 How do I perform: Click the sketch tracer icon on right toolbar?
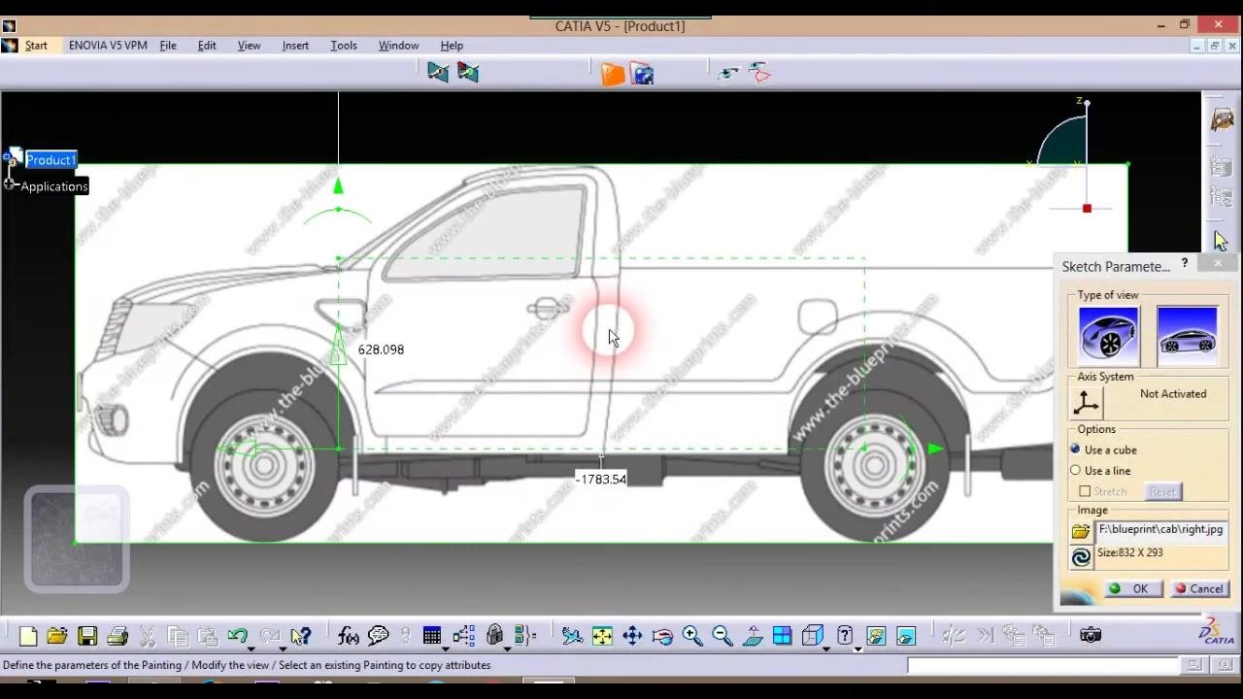(1222, 120)
